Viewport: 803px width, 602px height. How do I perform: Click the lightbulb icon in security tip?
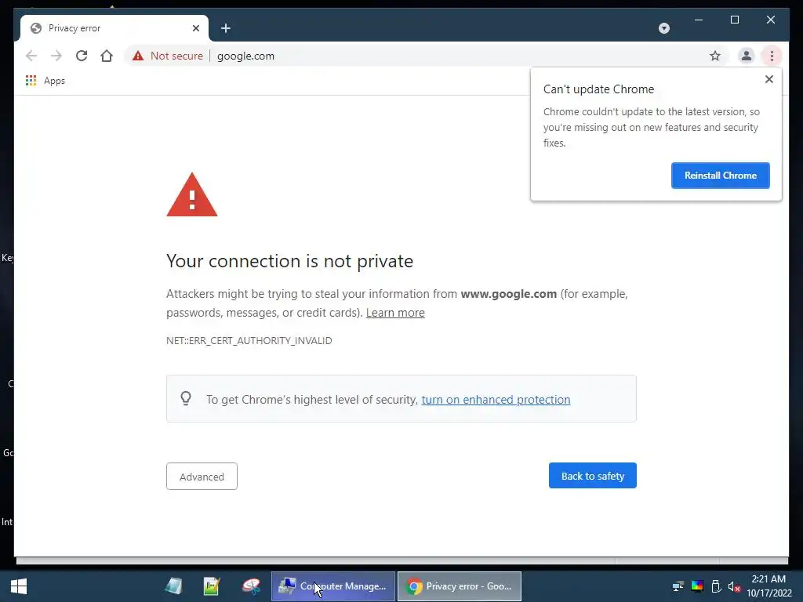click(186, 398)
